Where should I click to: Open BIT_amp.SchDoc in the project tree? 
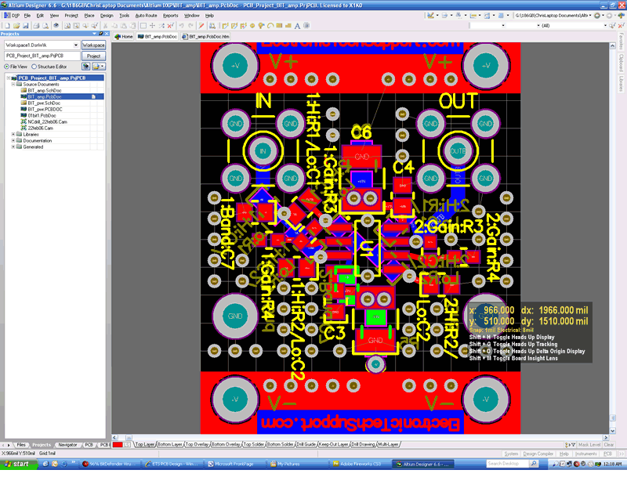pyautogui.click(x=43, y=90)
